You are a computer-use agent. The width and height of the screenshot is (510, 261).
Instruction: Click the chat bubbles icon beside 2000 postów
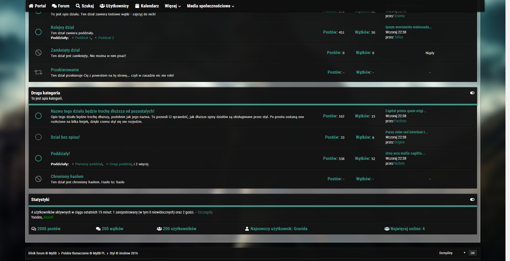point(34,229)
